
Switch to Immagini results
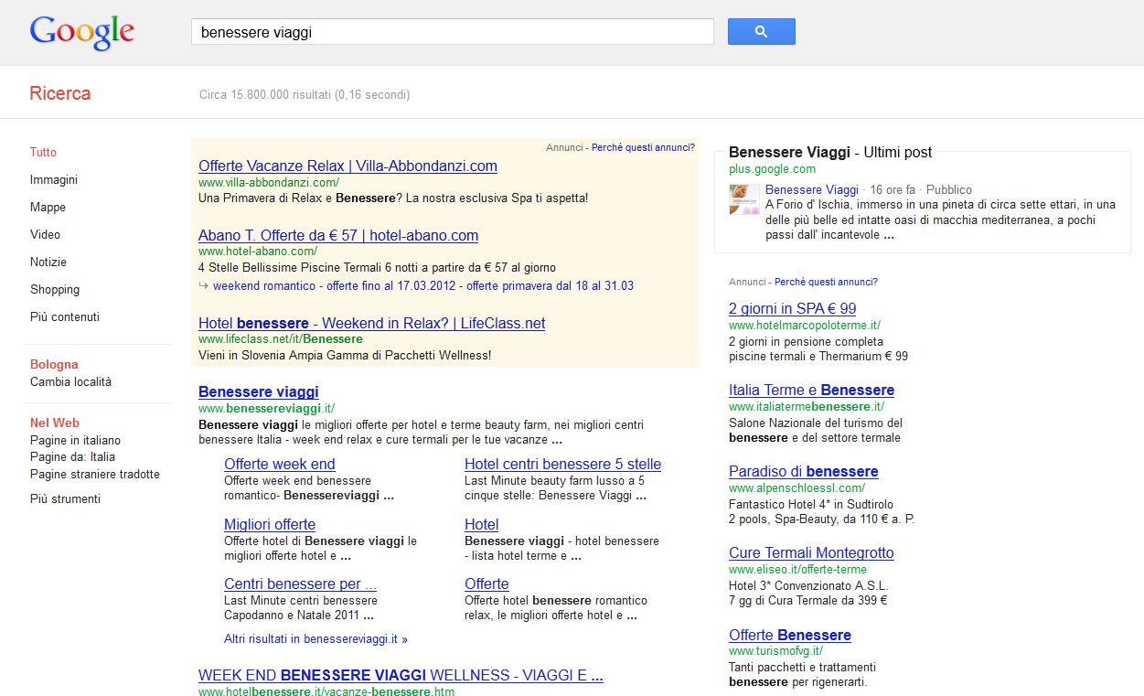coord(54,180)
